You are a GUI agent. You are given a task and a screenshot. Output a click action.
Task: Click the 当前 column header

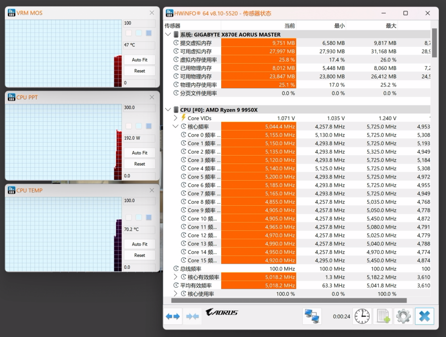289,26
